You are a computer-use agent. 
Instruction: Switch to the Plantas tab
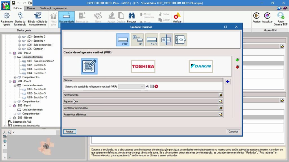coord(31,8)
